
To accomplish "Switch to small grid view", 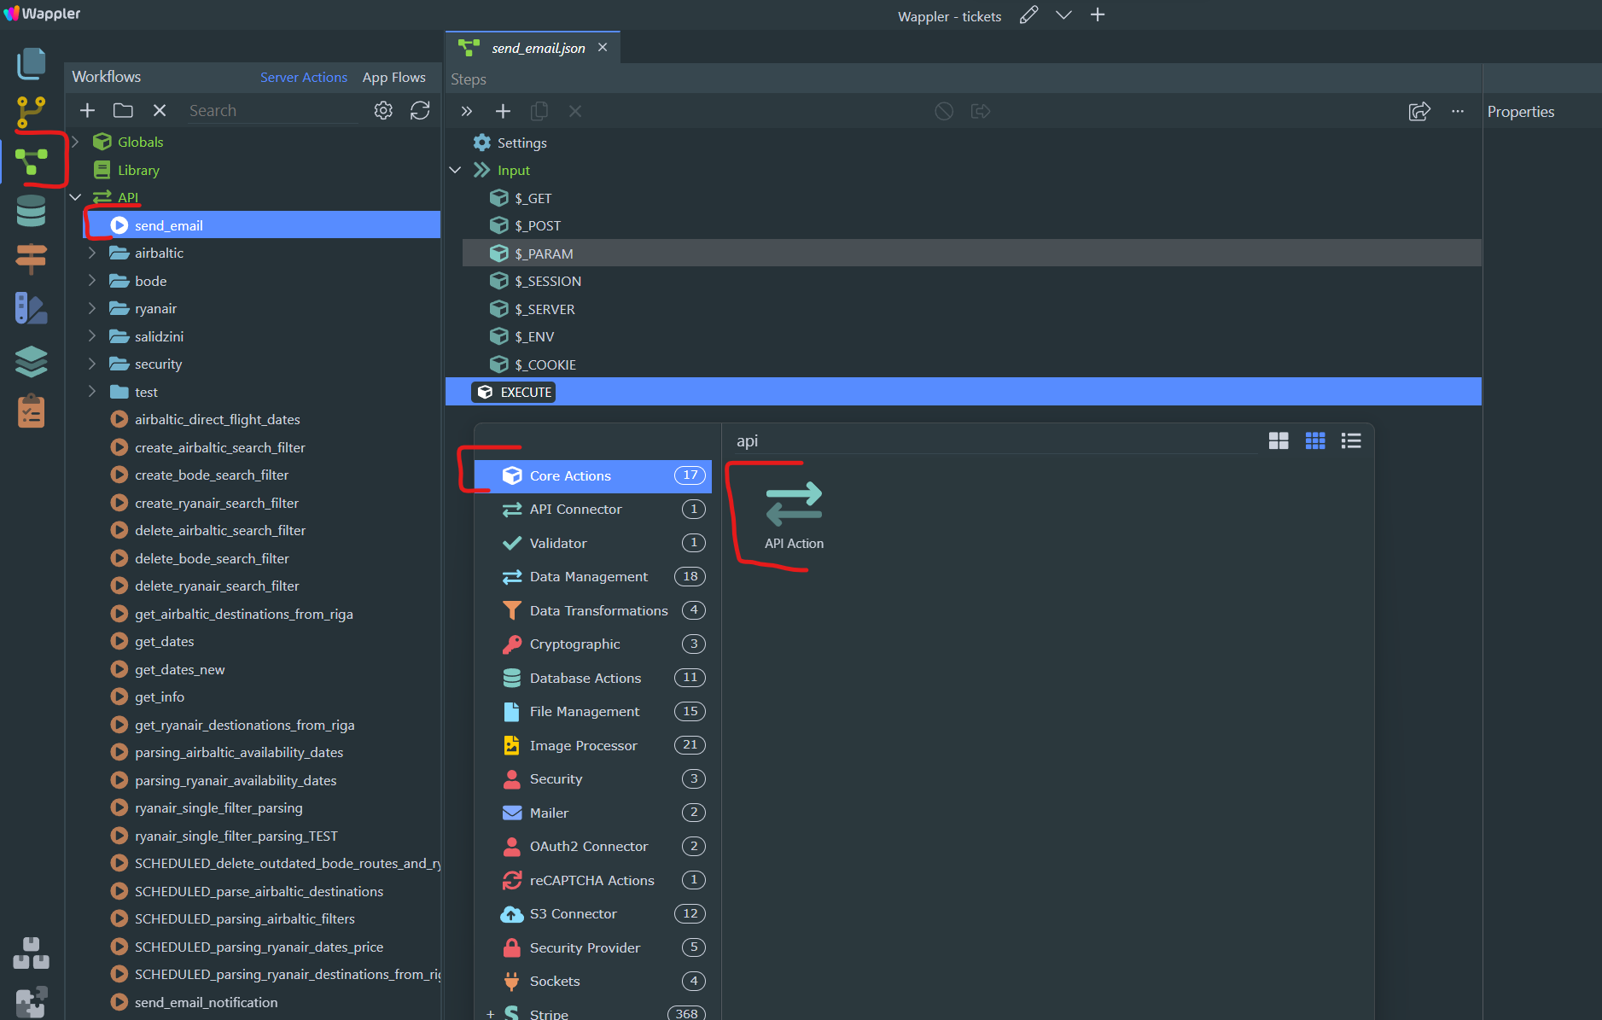I will click(1314, 441).
